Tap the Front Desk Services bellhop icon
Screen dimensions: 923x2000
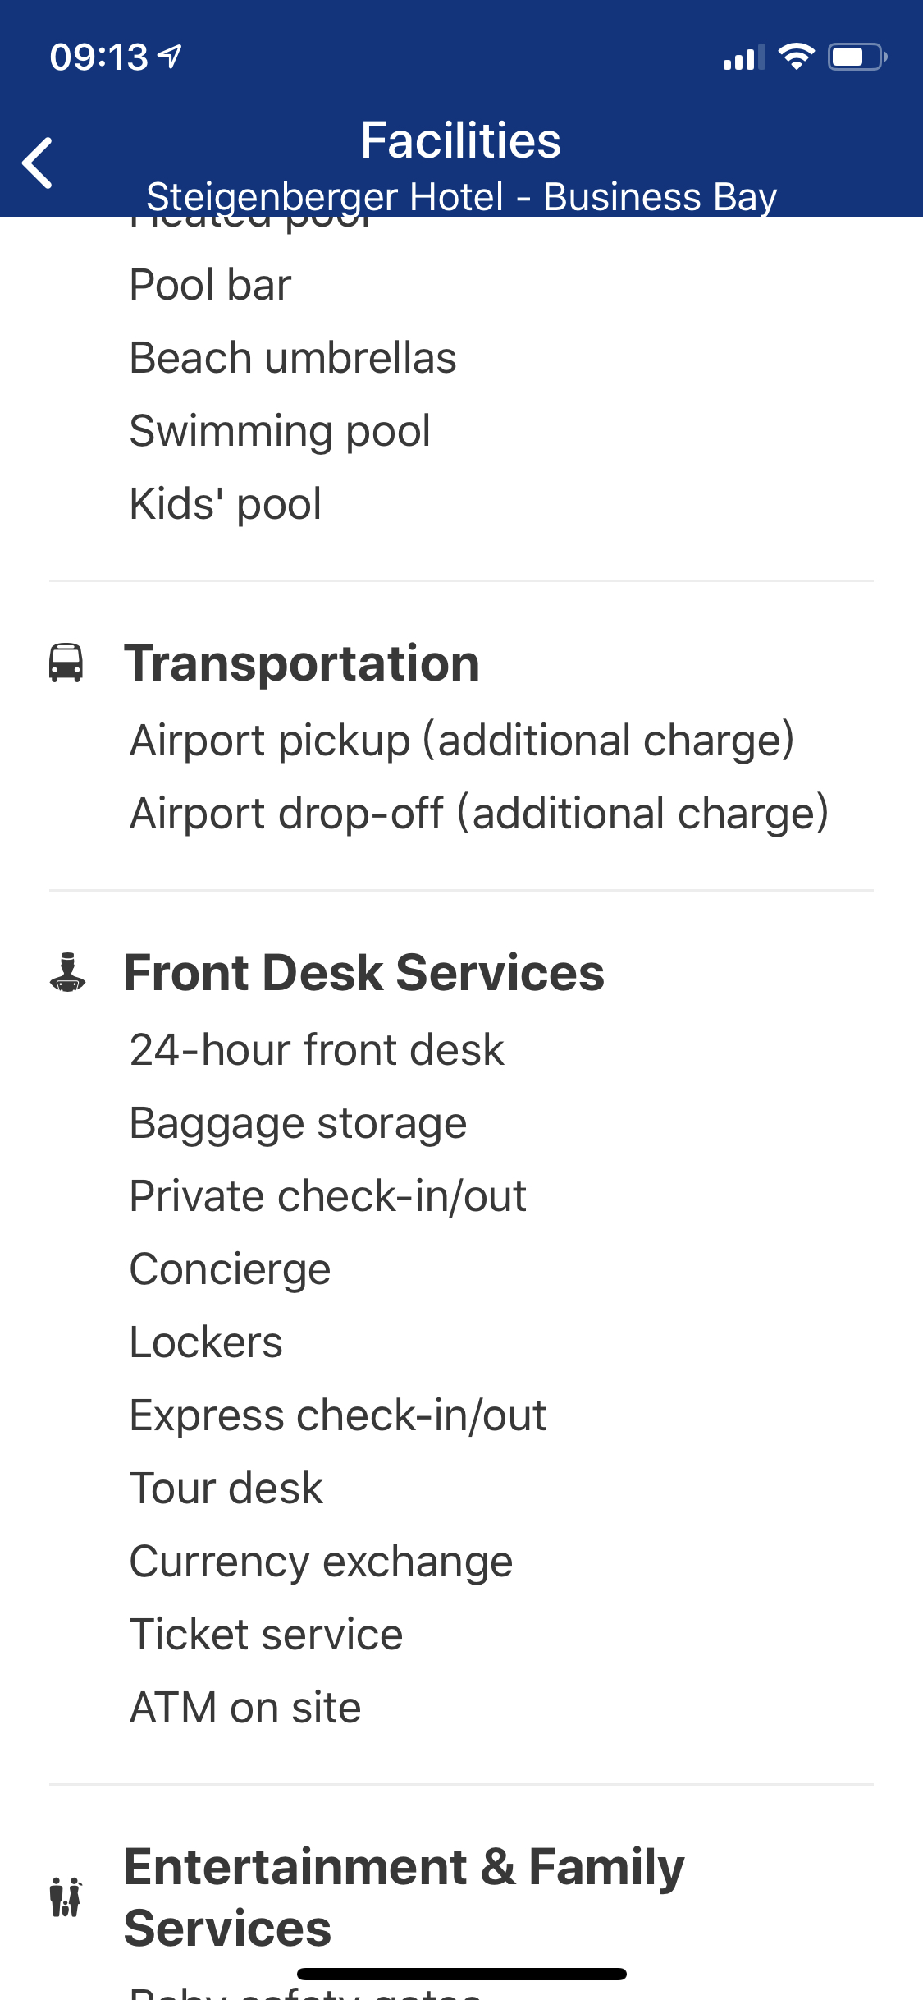coord(67,972)
